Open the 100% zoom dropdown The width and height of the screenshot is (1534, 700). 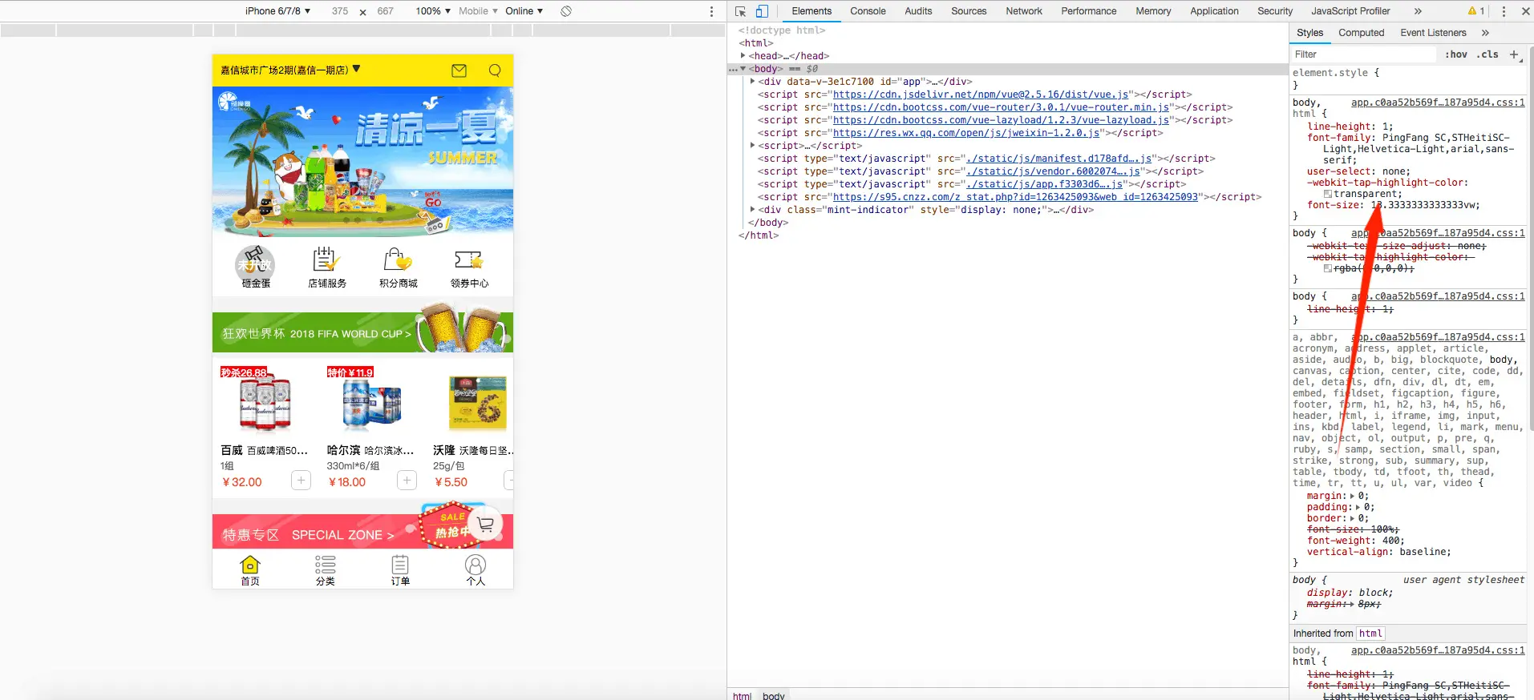point(433,11)
